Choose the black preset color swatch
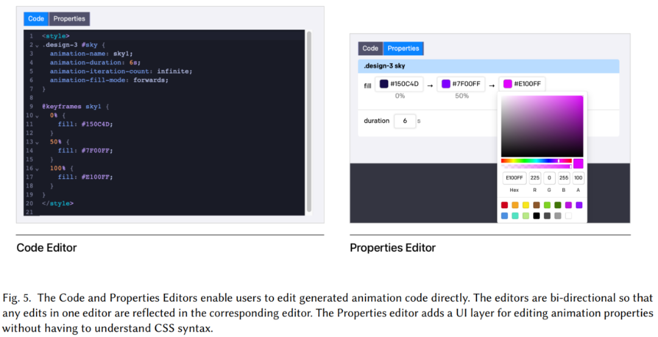Screen dimensions: 658x337 tap(536, 215)
